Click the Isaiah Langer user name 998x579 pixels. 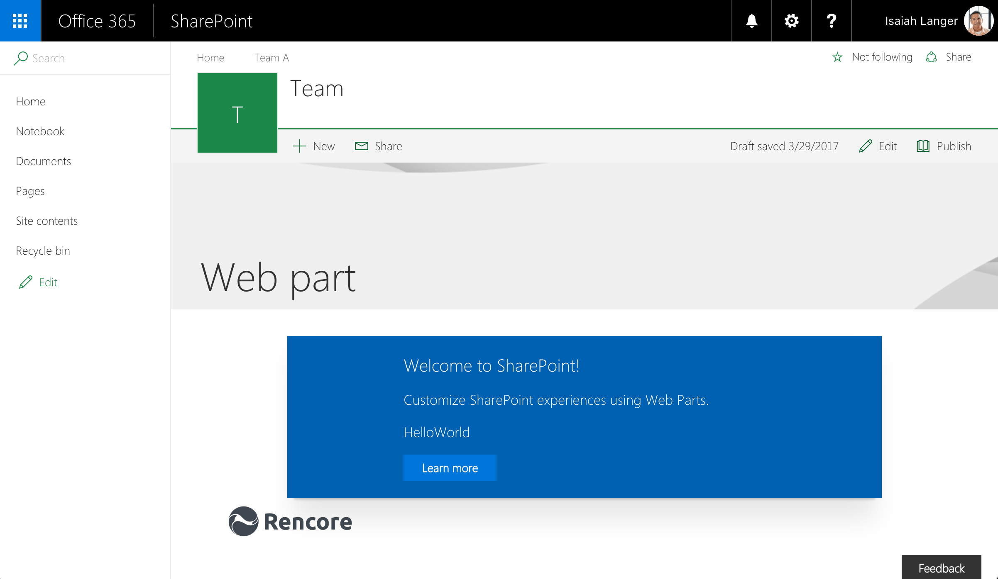921,21
